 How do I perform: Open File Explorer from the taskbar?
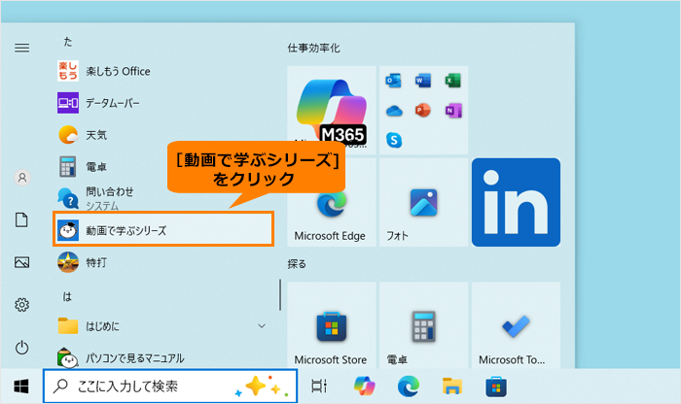pyautogui.click(x=452, y=386)
